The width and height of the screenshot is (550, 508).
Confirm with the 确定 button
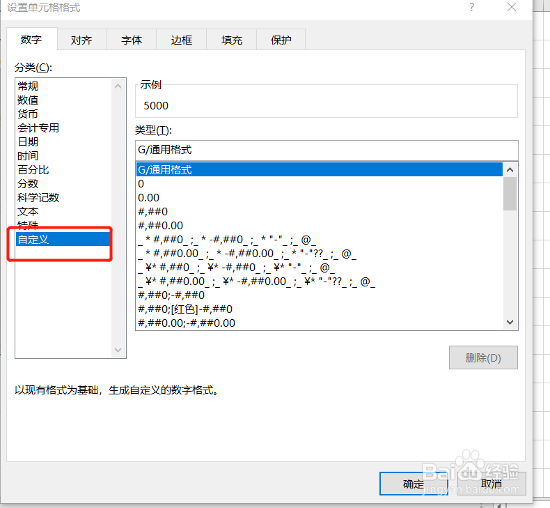[414, 484]
